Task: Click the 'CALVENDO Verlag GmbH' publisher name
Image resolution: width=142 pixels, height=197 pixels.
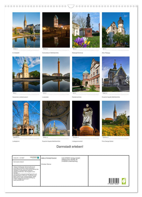Action: tap(71, 158)
